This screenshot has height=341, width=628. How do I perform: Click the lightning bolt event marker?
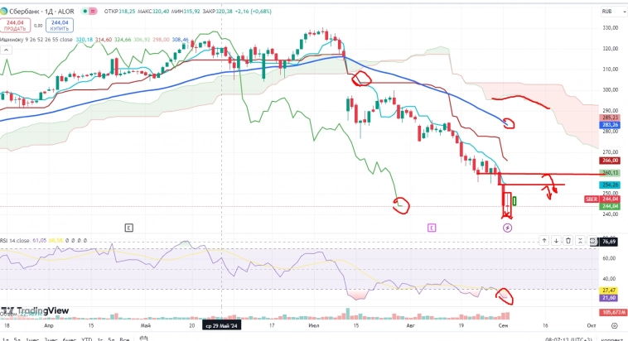click(508, 227)
